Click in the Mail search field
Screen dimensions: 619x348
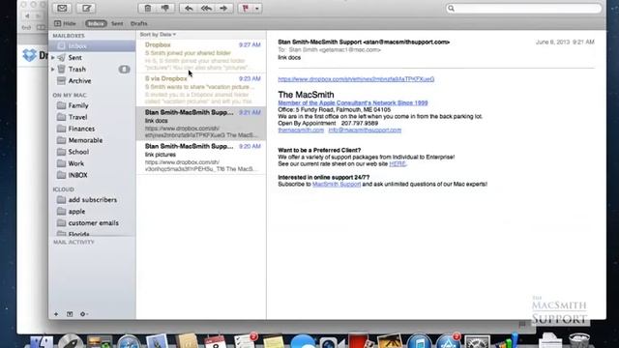[x=523, y=9]
